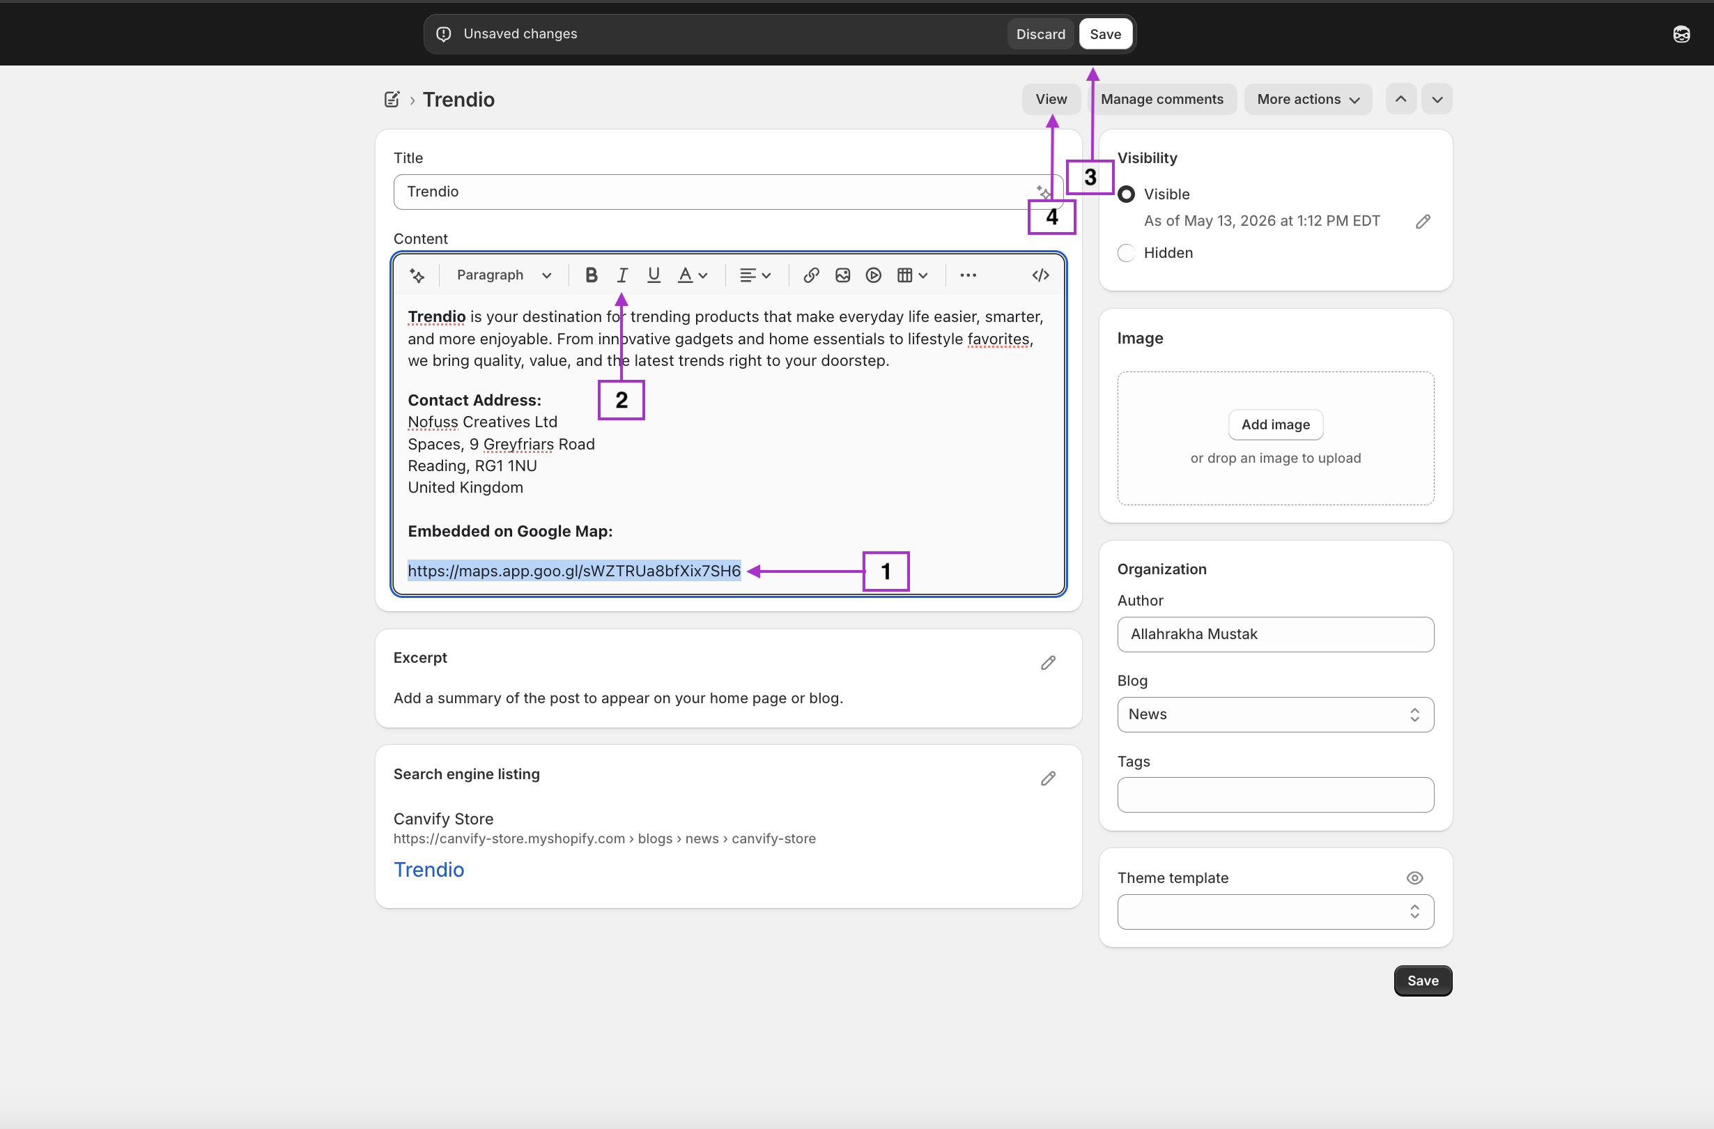
Task: Click Trendio search listing title link
Action: (428, 870)
